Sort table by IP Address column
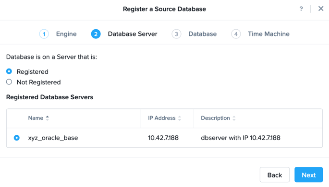 click(x=164, y=118)
